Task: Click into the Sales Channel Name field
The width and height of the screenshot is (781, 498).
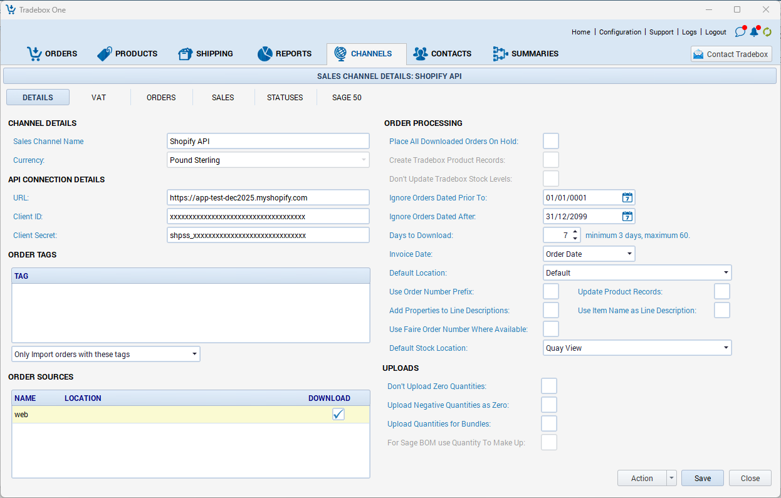Action: click(x=268, y=142)
